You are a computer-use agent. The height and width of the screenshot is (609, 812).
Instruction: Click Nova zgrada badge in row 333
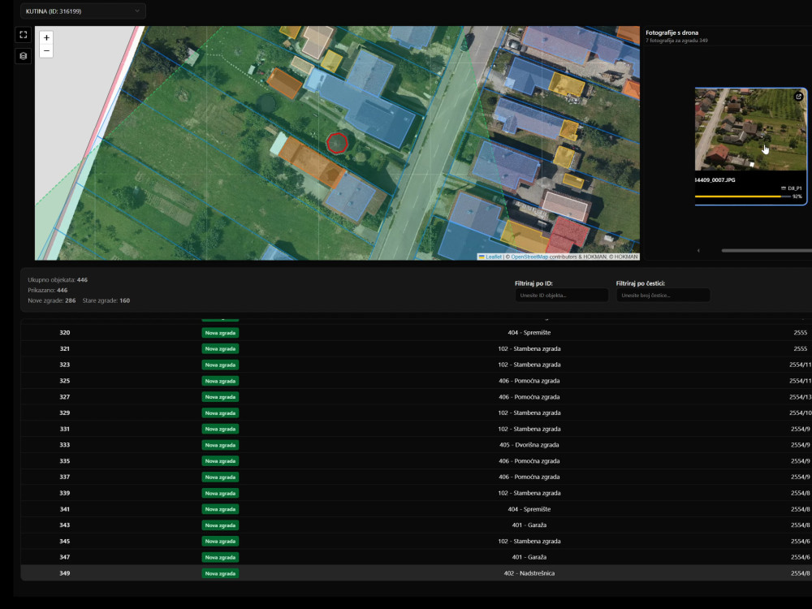pos(220,445)
